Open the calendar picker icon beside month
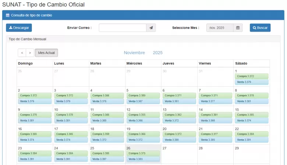Image resolution: width=287 pixels, height=165 pixels. click(238, 28)
